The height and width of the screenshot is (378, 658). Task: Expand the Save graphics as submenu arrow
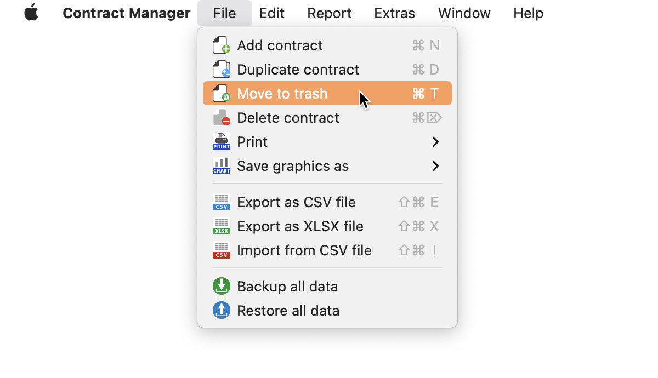(x=435, y=166)
